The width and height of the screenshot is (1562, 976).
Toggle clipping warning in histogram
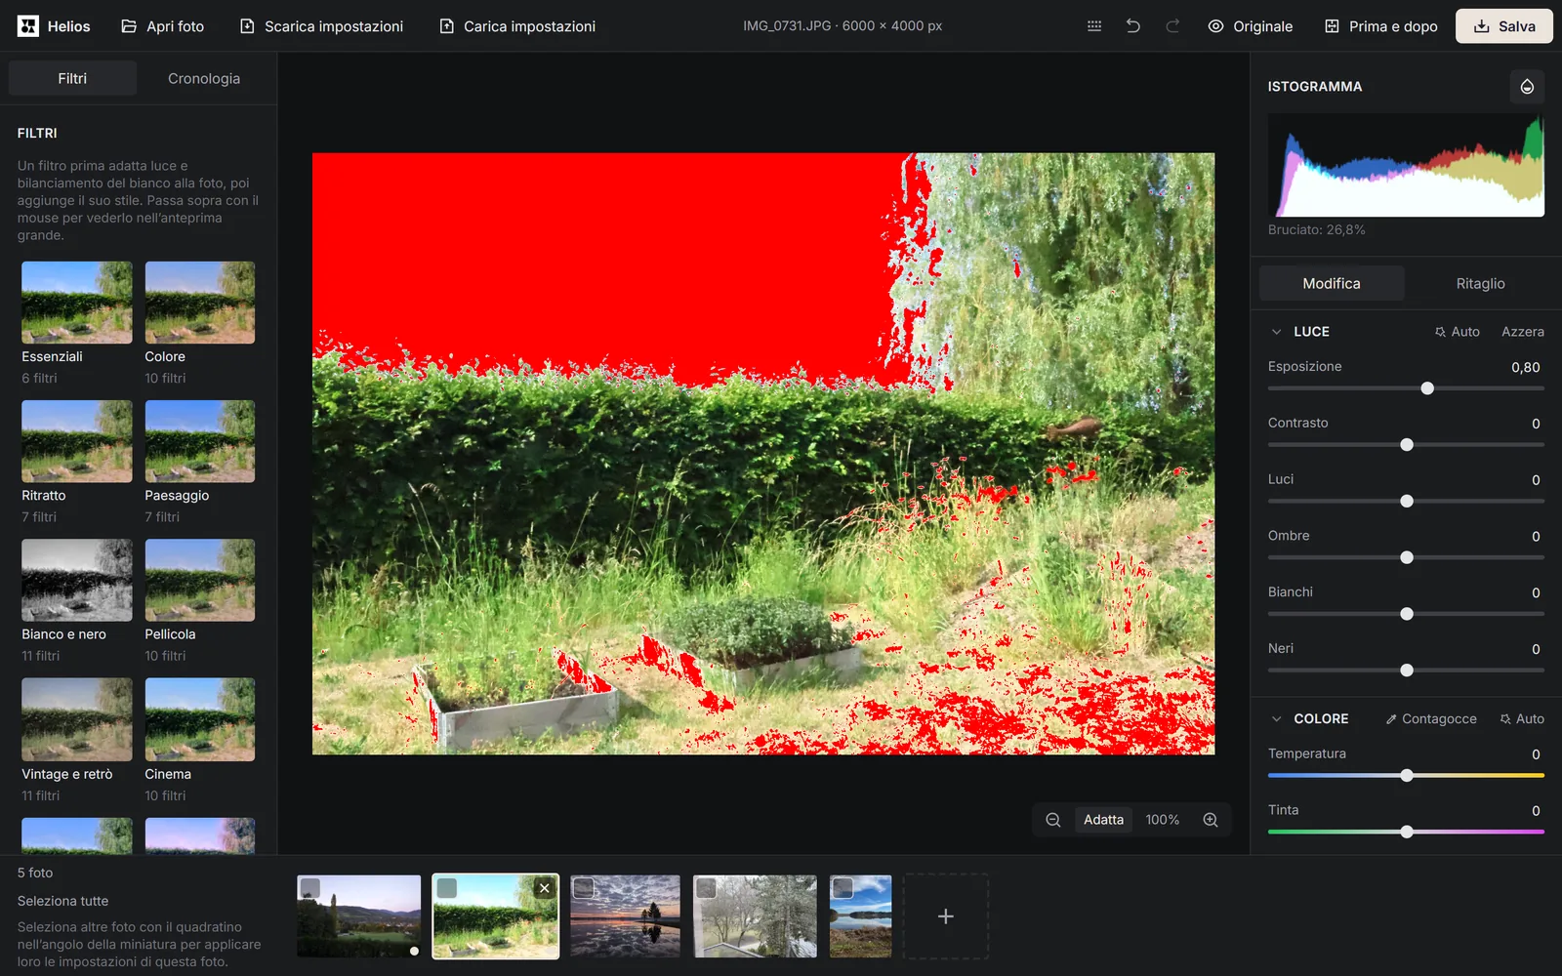point(1527,87)
